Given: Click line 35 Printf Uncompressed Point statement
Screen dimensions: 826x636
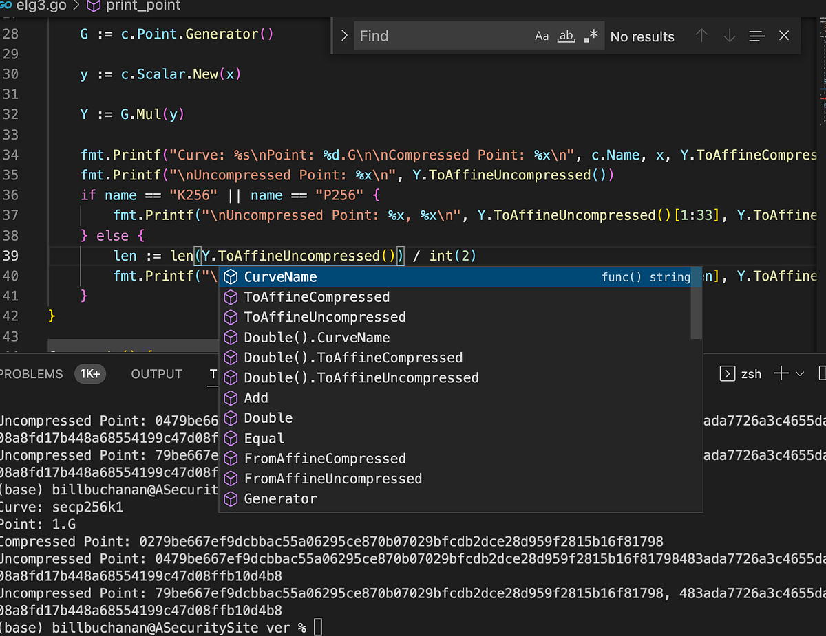Looking at the screenshot, I should click(347, 175).
